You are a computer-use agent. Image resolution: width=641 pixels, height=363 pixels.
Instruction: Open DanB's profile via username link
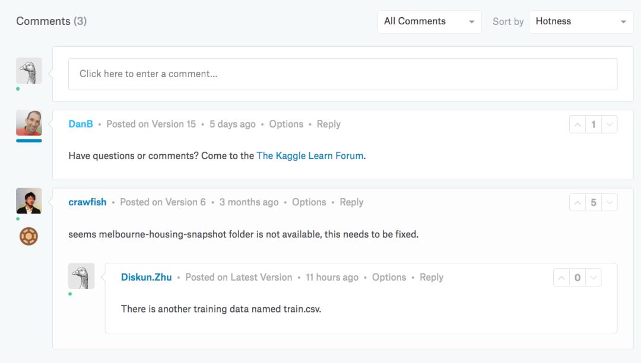pos(81,124)
